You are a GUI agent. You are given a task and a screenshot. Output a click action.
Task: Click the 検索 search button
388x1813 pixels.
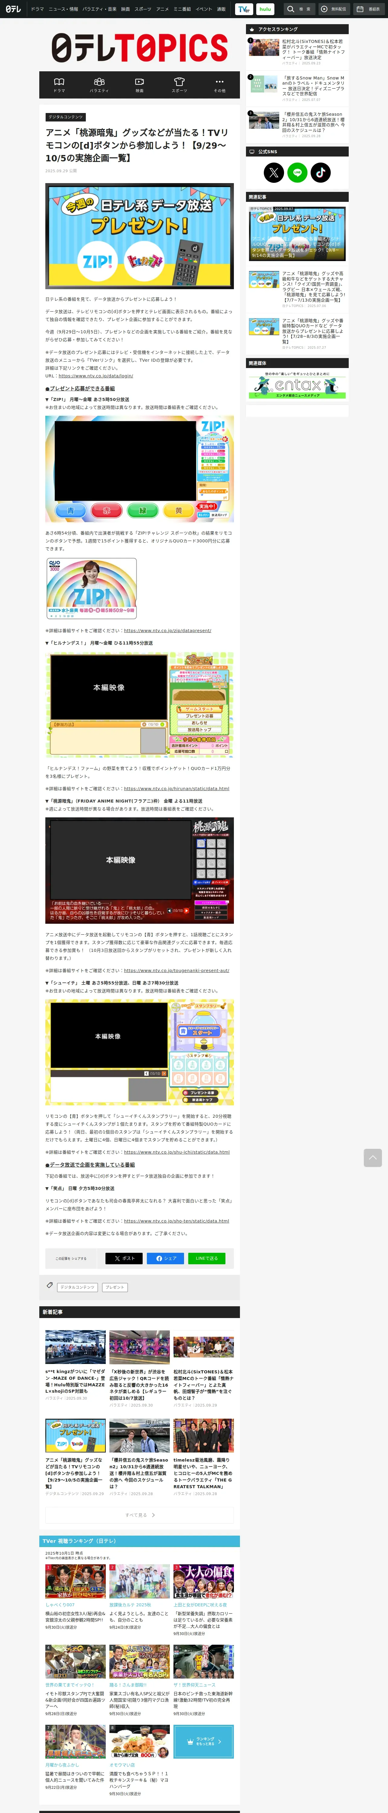coord(299,9)
